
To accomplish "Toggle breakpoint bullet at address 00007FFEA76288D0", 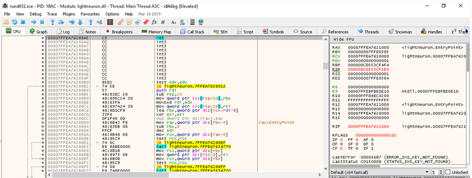I will tap(43, 122).
